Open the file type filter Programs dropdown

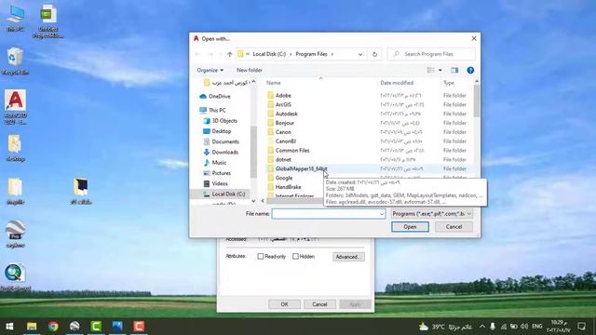432,214
